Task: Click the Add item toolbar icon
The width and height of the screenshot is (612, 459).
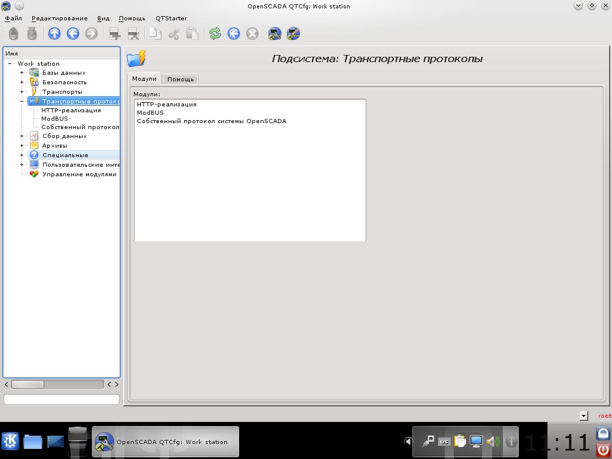Action: click(x=115, y=34)
